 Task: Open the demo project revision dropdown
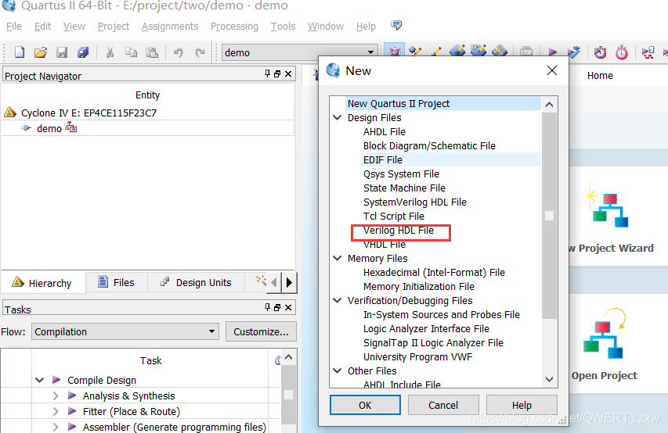tap(299, 52)
